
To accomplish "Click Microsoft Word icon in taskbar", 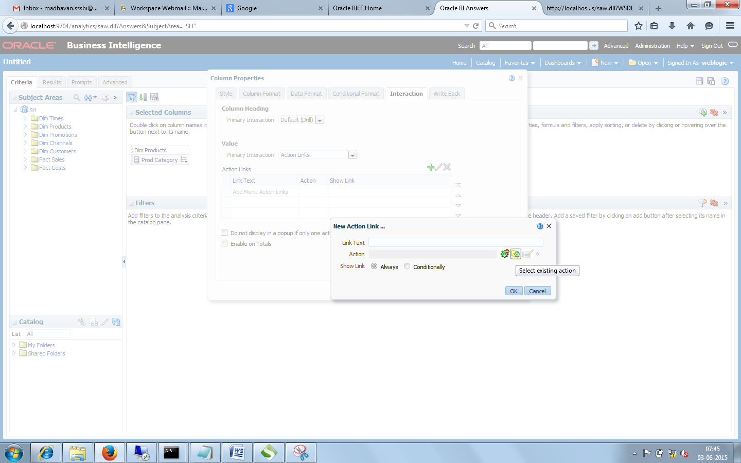I will tap(237, 453).
